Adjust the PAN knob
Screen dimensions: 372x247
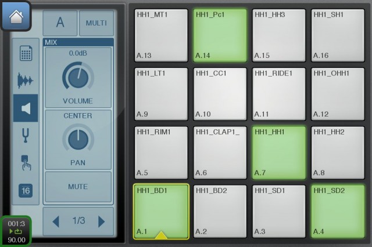click(78, 139)
